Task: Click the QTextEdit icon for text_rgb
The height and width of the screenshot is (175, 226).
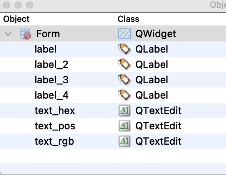Action: coord(125,141)
